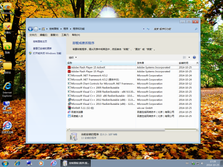Select Visual C++ 2005 Redistributable entry

(133, 88)
